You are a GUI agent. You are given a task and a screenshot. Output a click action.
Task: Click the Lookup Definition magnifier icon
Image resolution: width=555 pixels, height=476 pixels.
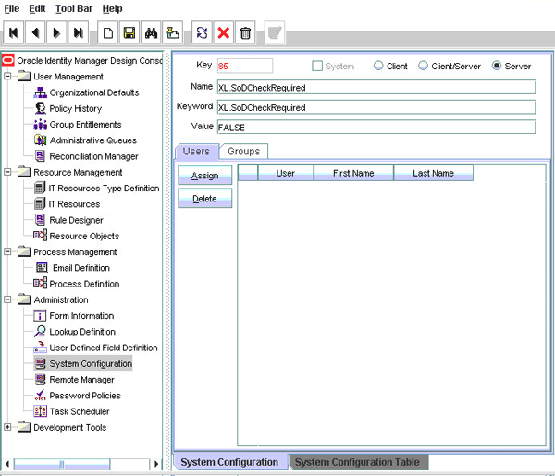(x=40, y=332)
